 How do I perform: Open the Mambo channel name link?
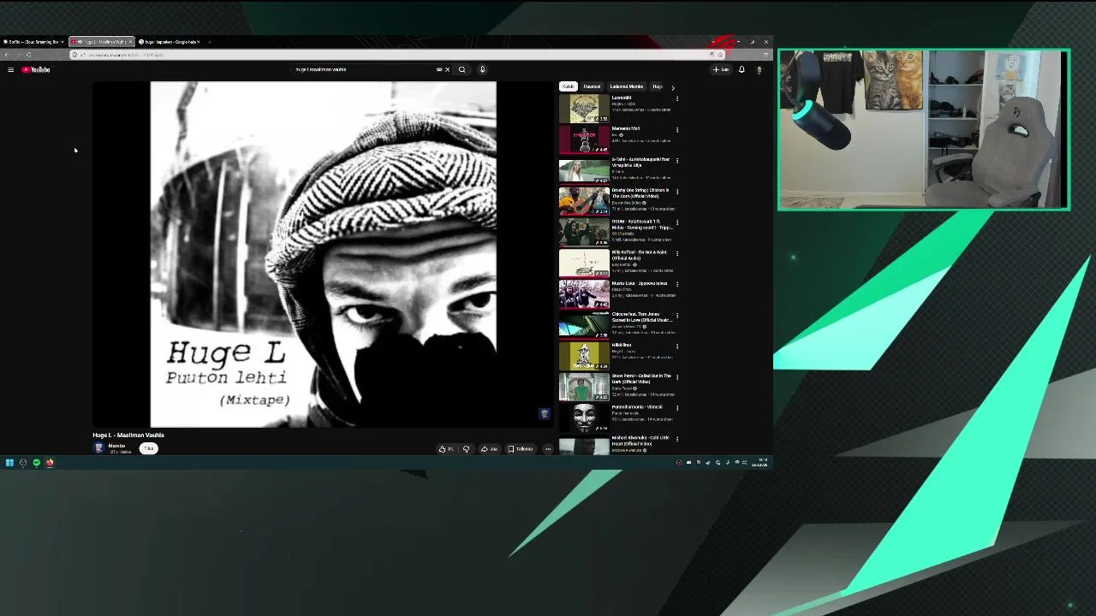point(116,446)
